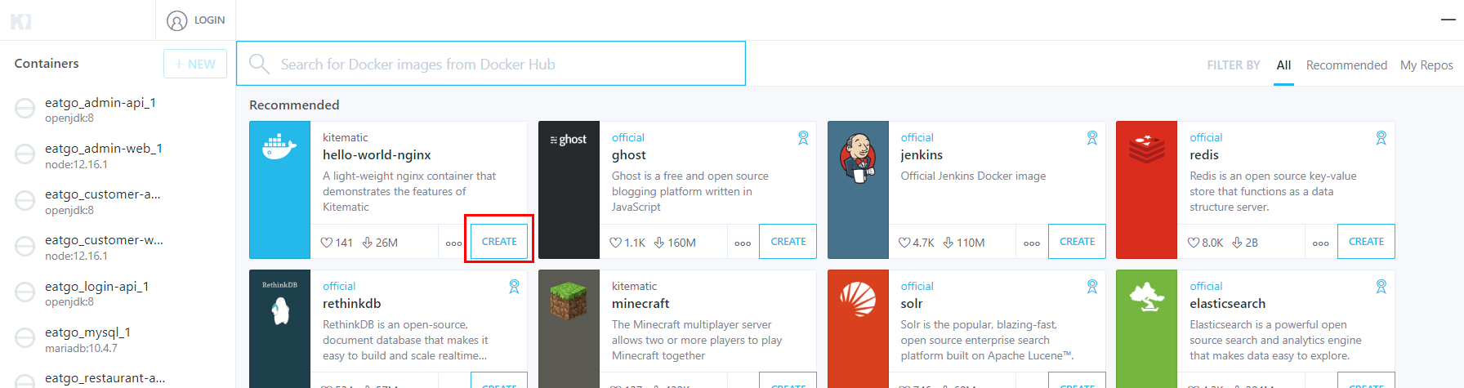This screenshot has height=388, width=1464.
Task: Click the Kitematic logo icon
Action: (20, 21)
